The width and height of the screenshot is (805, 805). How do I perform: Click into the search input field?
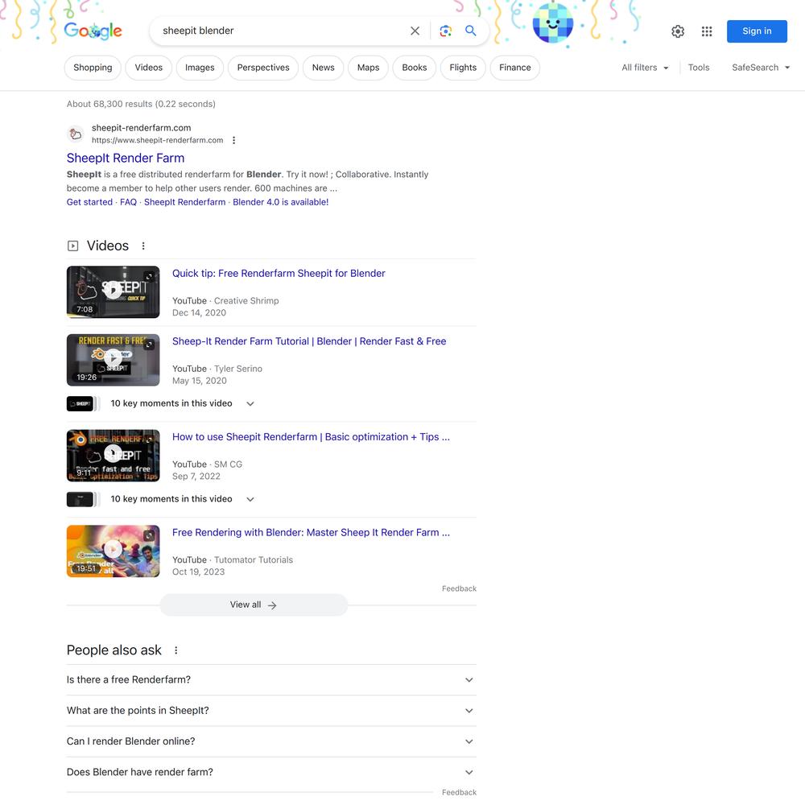pyautogui.click(x=283, y=31)
